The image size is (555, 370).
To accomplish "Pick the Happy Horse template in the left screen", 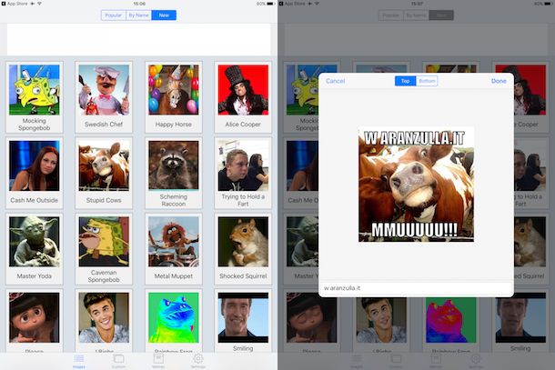I will click(174, 97).
